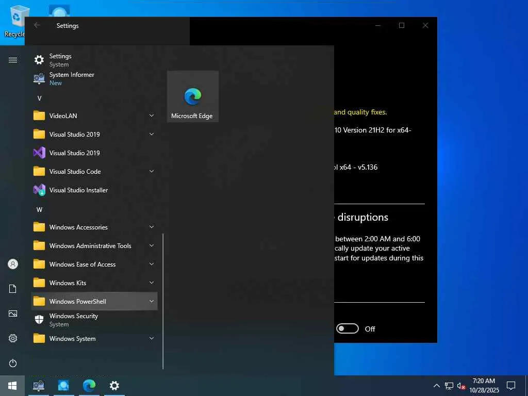Turn on the Off toggle in Settings window
The width and height of the screenshot is (528, 396).
(347, 328)
